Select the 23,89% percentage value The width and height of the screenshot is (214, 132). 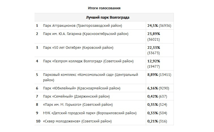point(153,34)
